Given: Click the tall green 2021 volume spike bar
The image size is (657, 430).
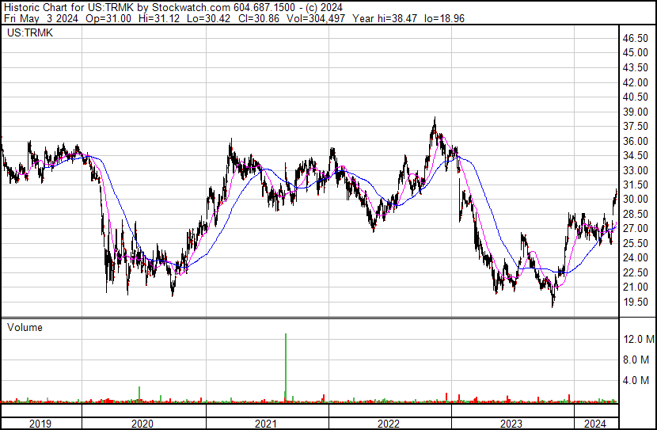Looking at the screenshot, I should (x=286, y=367).
